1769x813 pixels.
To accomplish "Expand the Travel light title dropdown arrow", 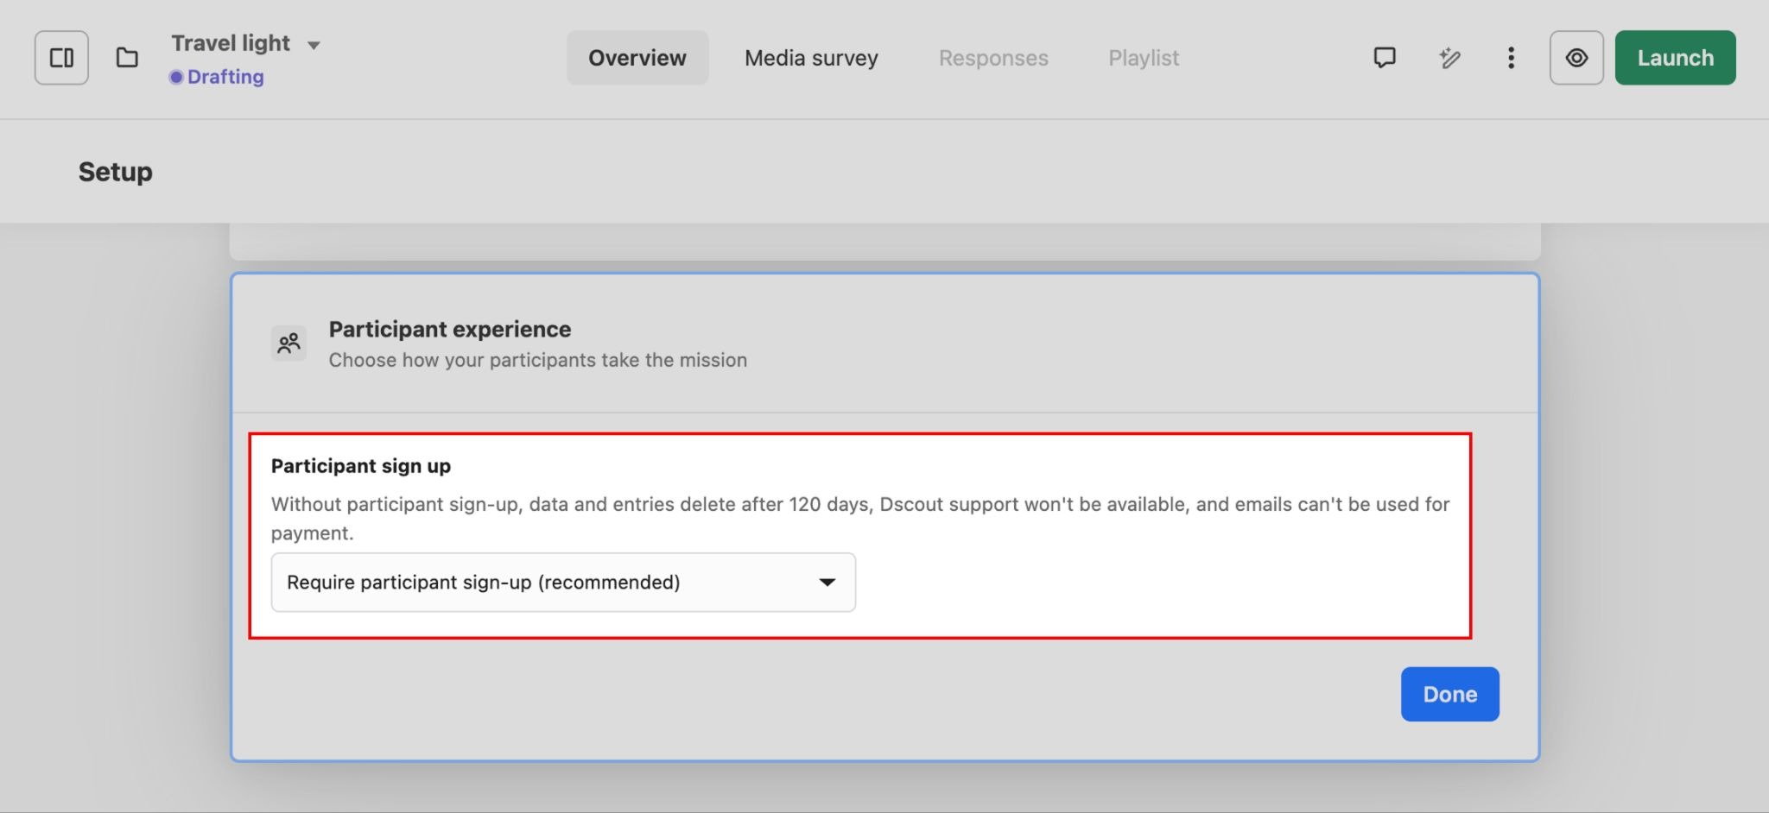I will click(314, 45).
